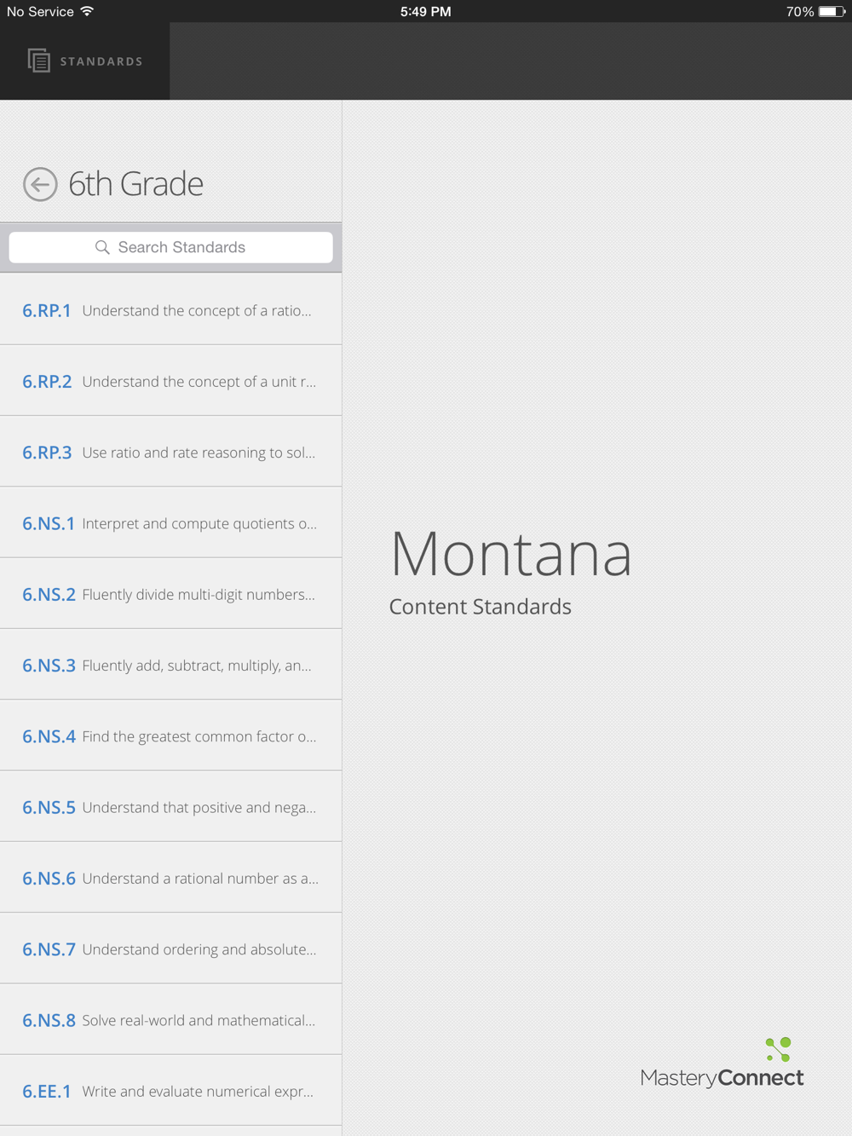Focus the Search Standards field
This screenshot has width=852, height=1136.
[x=170, y=247]
